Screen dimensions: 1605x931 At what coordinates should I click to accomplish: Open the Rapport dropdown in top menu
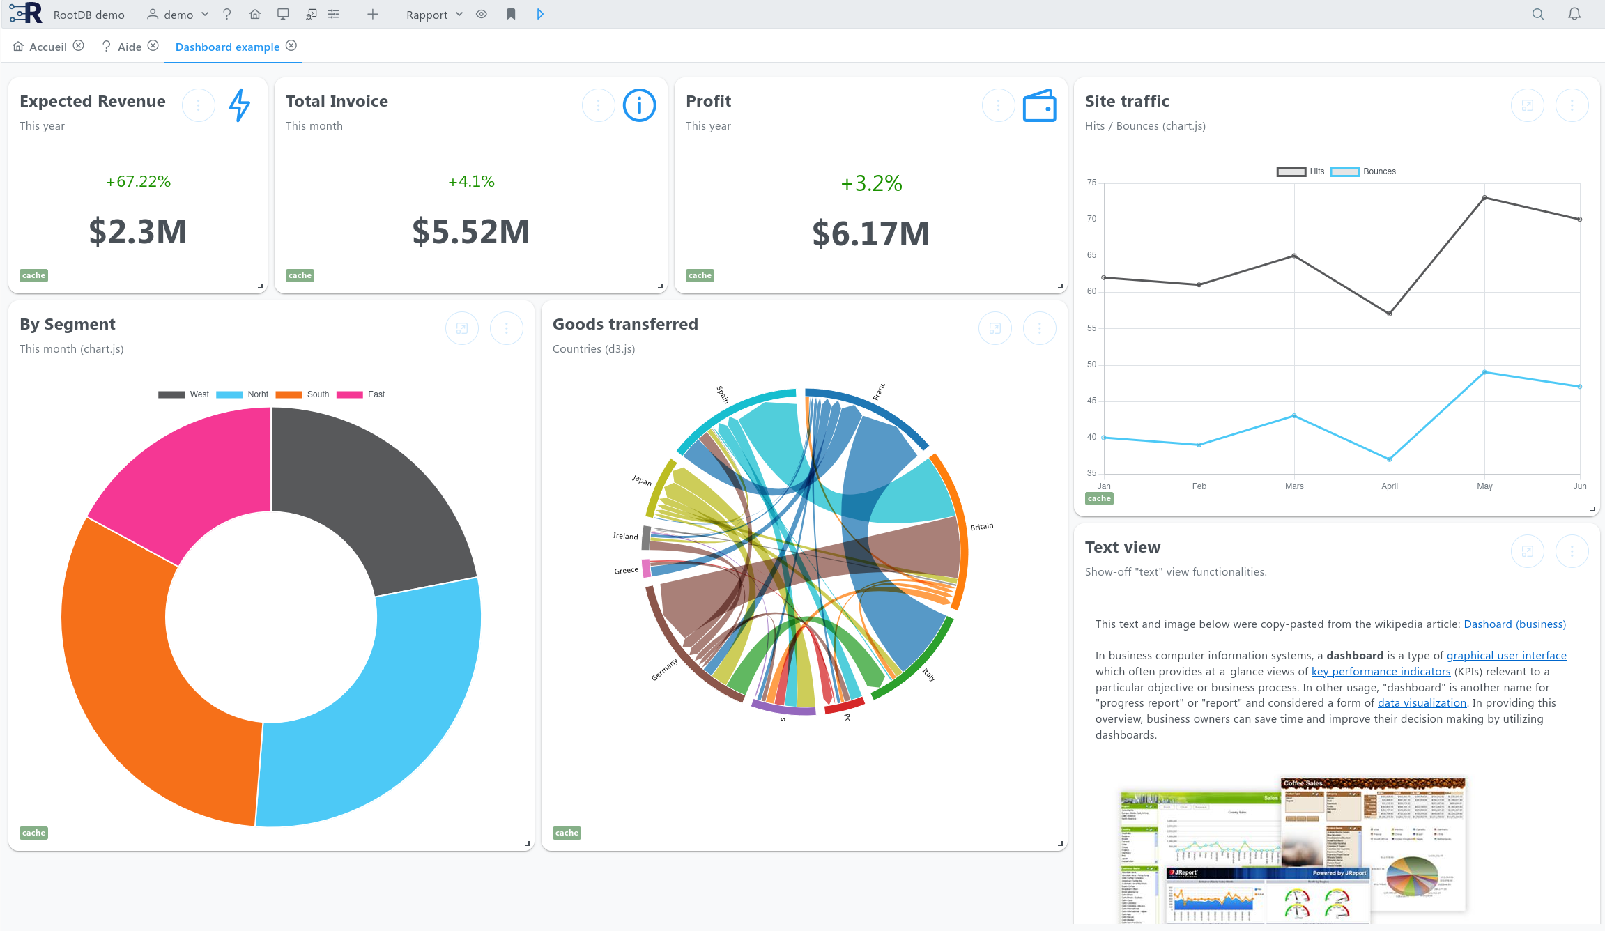pos(437,13)
